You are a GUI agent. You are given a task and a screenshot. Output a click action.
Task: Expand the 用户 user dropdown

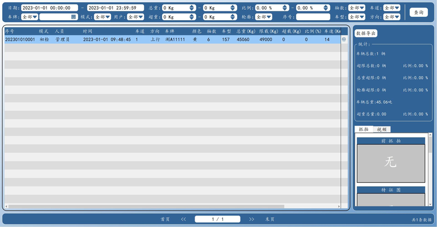135,17
